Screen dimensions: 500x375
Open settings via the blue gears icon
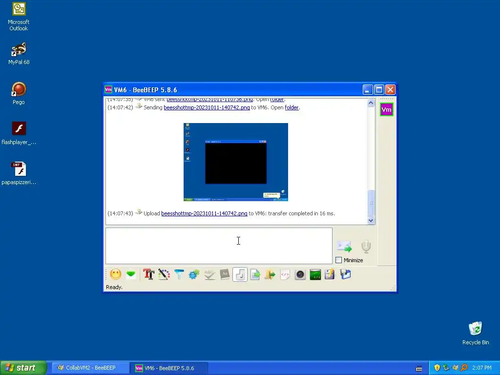(x=194, y=274)
